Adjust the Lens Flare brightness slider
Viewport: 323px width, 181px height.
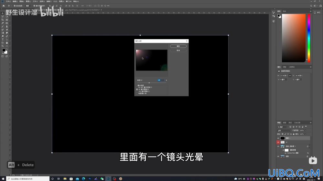149,83
